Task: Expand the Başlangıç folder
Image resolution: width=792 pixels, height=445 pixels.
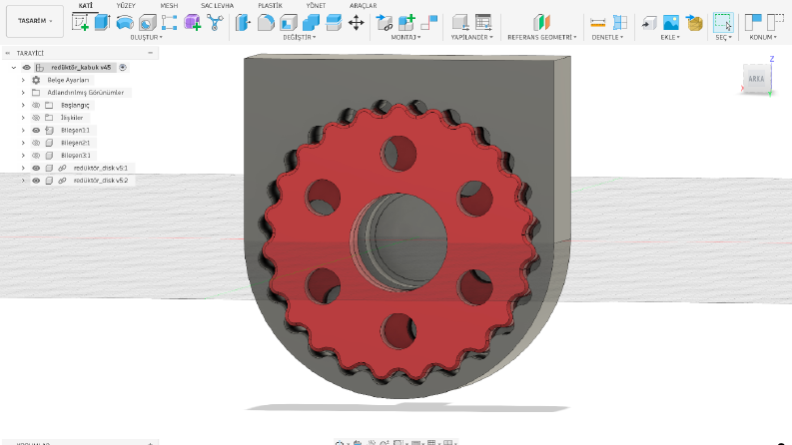Action: coord(23,105)
